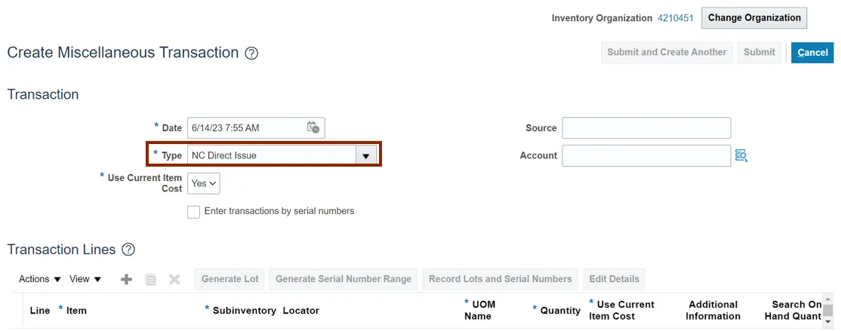Open Inventory Organization 4210451 link
841x331 pixels.
pyautogui.click(x=676, y=18)
